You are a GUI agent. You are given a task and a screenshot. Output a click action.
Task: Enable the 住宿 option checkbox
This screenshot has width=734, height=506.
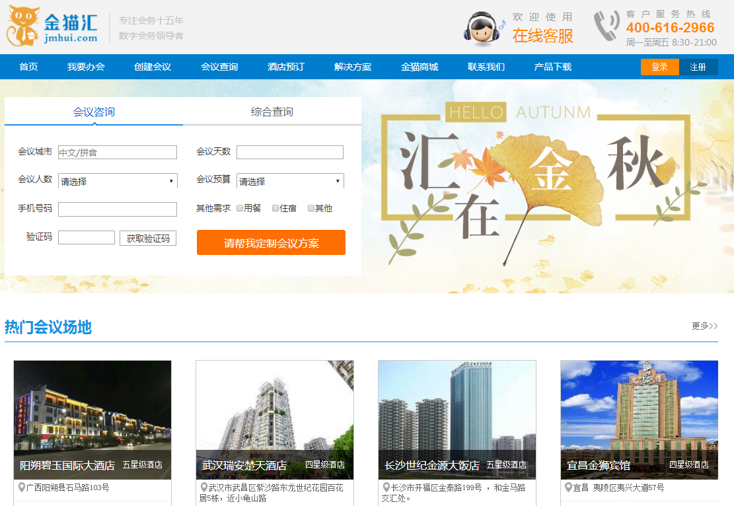(x=275, y=208)
